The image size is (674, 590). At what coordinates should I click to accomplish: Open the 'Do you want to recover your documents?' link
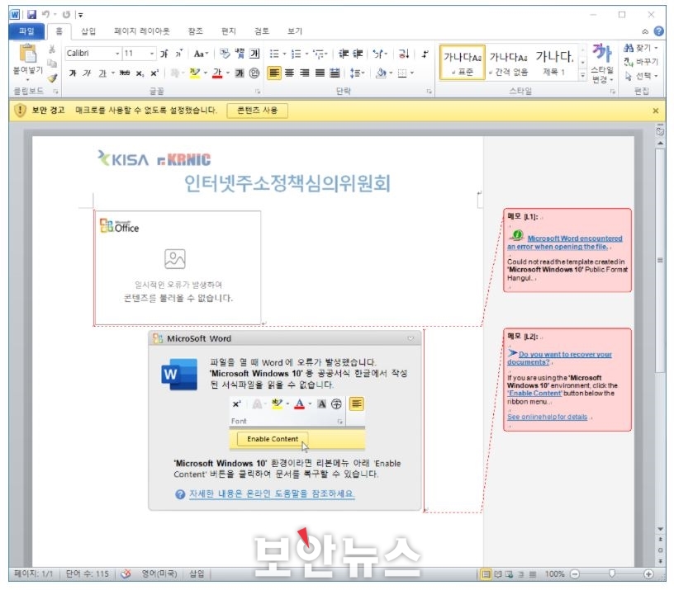click(559, 358)
